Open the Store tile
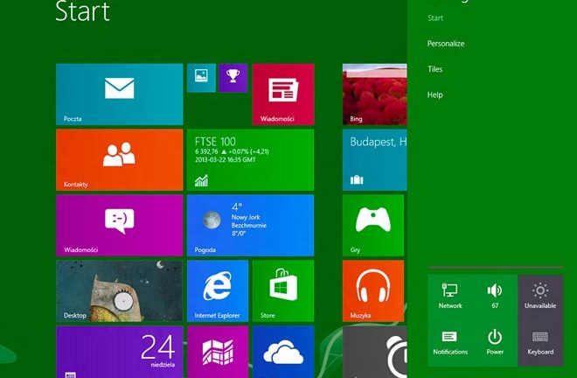This screenshot has width=577, height=378. click(283, 291)
